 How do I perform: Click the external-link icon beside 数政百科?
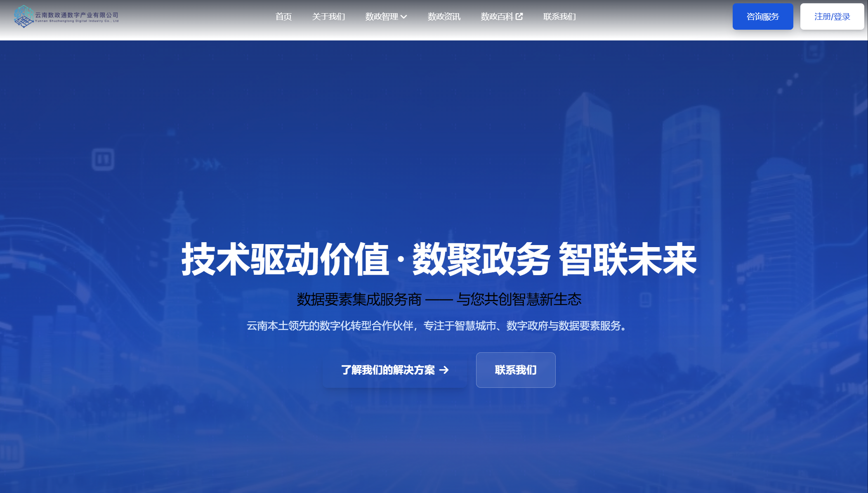point(519,17)
